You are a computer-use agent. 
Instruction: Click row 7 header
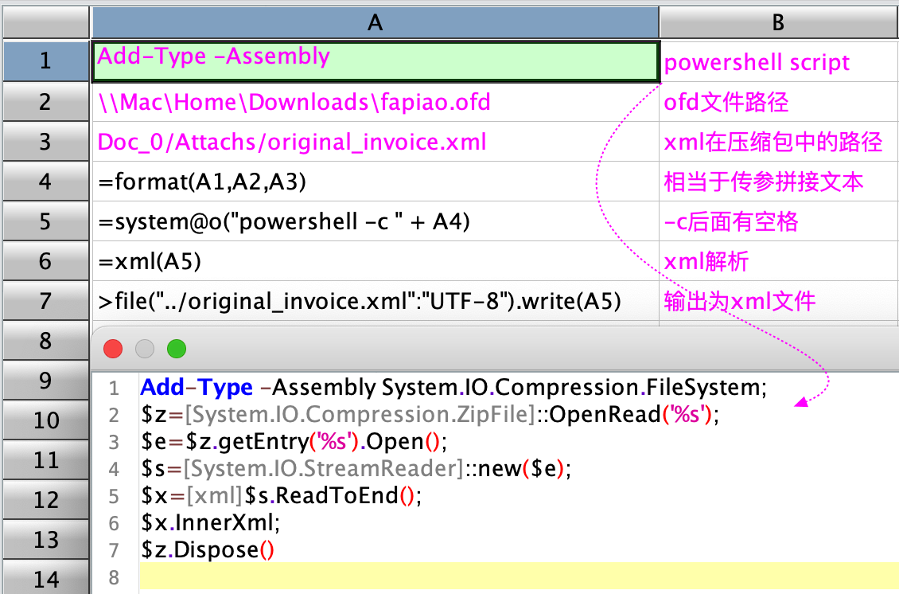point(46,301)
